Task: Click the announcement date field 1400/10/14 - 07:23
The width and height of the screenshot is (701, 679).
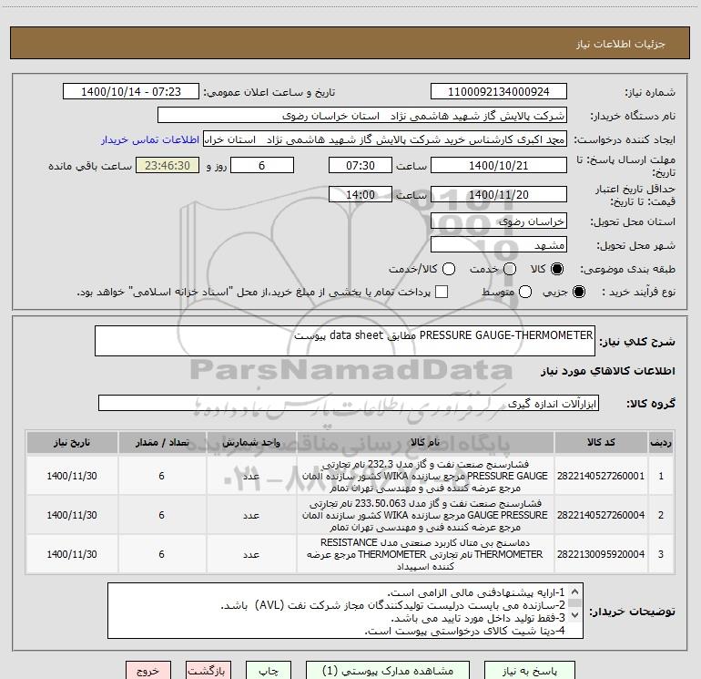Action: click(131, 92)
